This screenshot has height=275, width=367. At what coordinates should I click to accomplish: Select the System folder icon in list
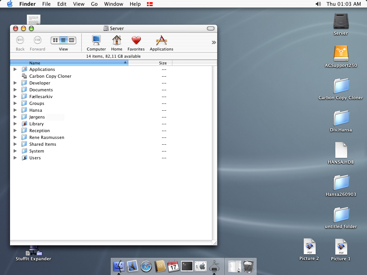click(x=24, y=151)
